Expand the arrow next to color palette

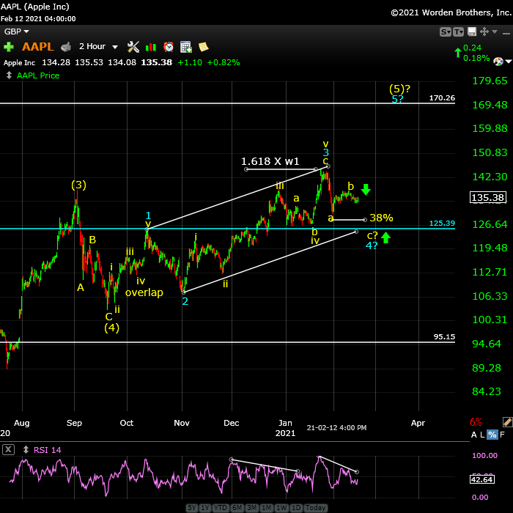pyautogui.click(x=509, y=62)
